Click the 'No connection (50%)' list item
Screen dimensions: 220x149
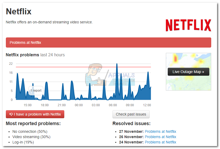[30, 131]
